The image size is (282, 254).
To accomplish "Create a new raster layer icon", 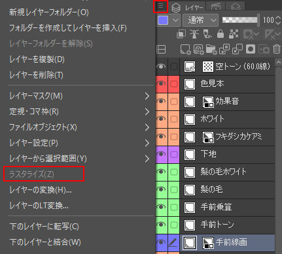I will (x=185, y=49).
